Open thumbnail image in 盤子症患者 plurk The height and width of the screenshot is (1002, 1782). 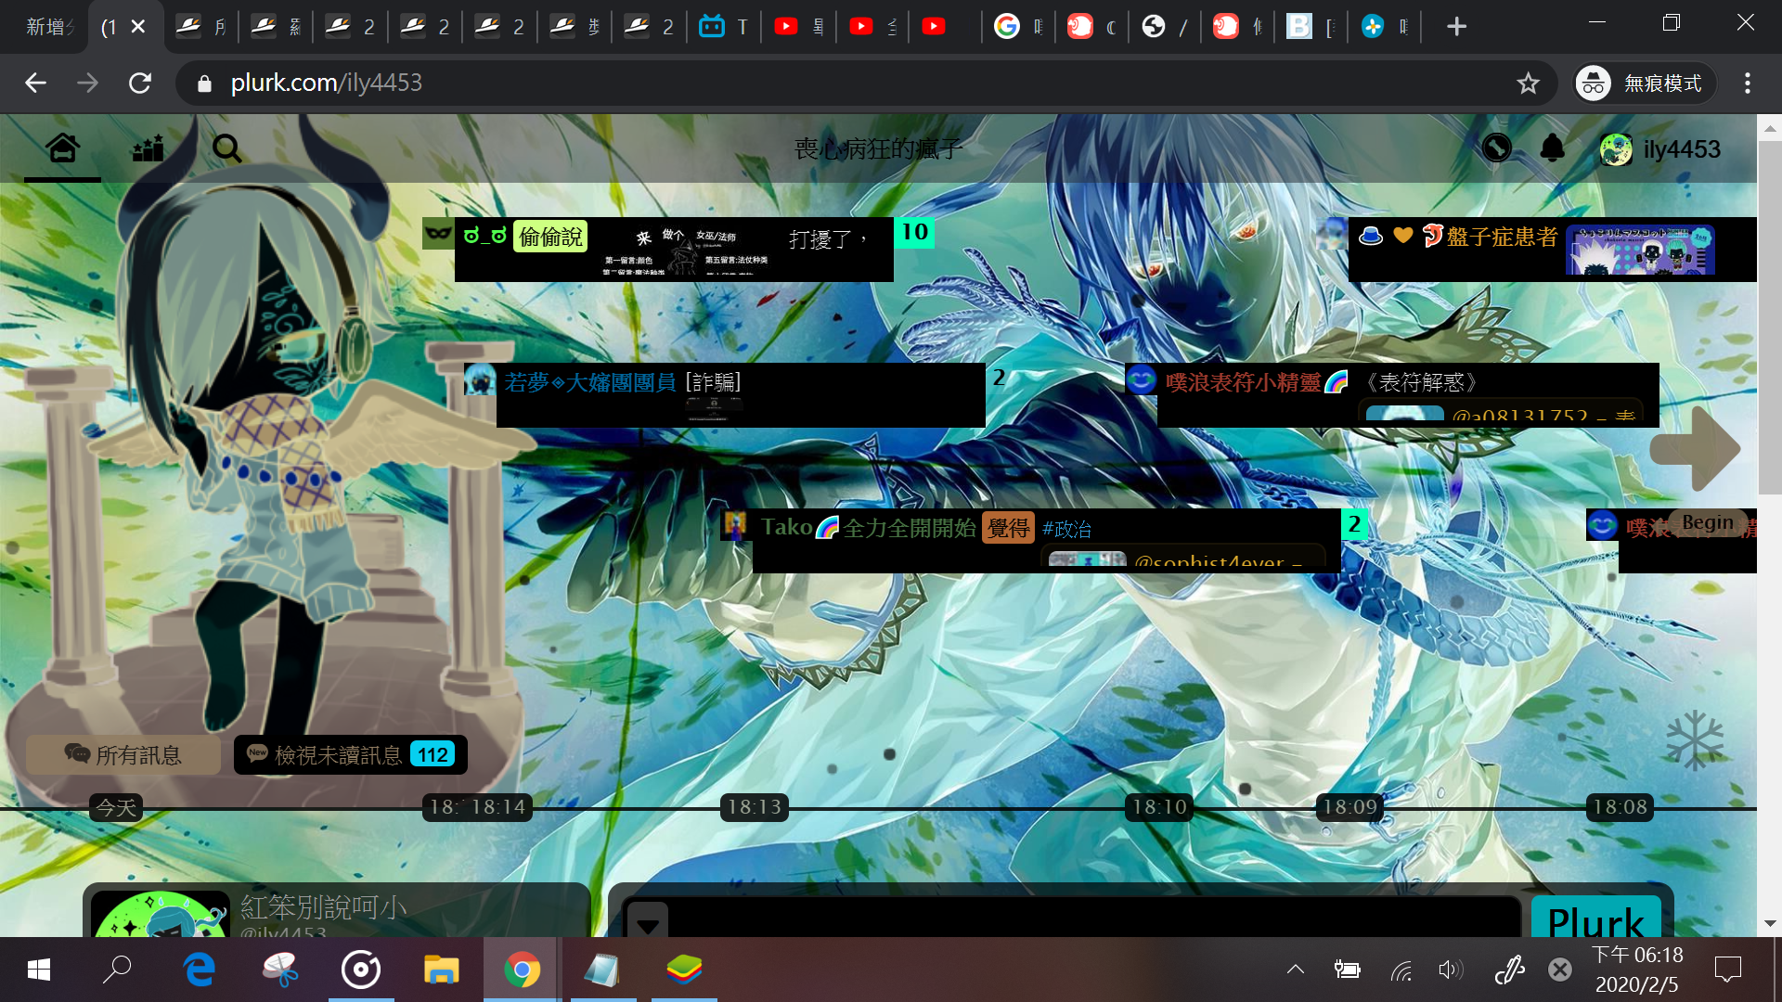[1640, 250]
